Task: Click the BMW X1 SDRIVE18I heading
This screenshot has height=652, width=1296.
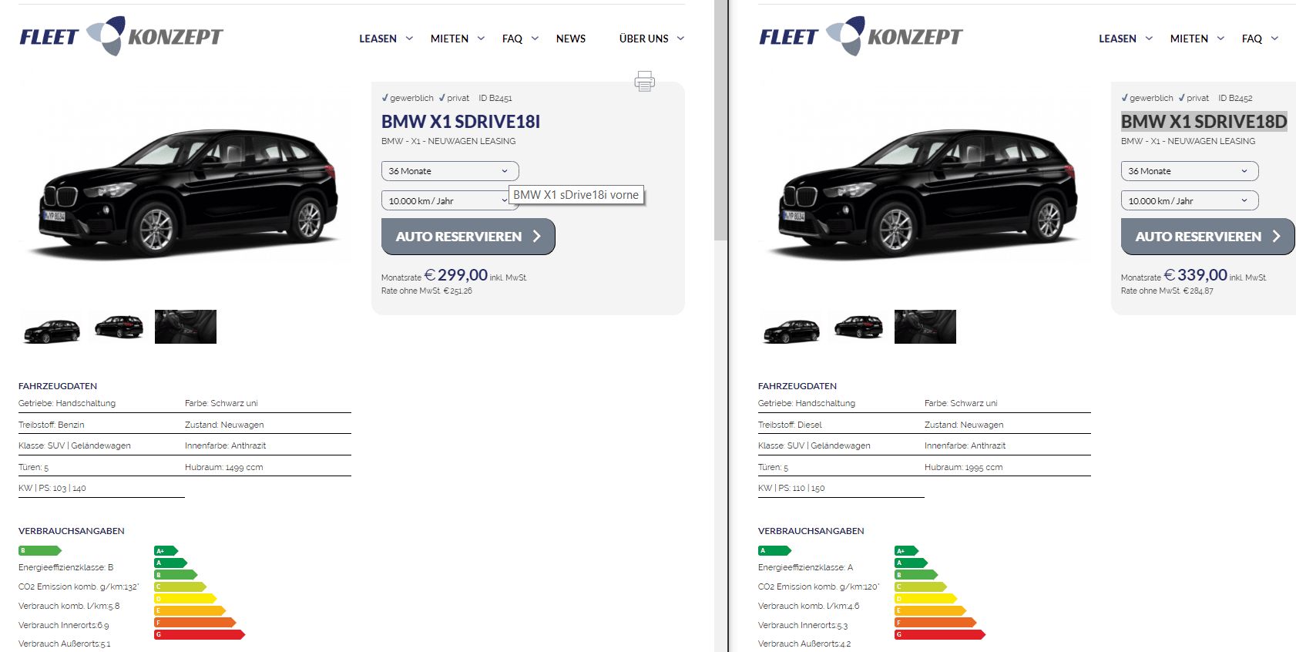Action: [x=461, y=122]
